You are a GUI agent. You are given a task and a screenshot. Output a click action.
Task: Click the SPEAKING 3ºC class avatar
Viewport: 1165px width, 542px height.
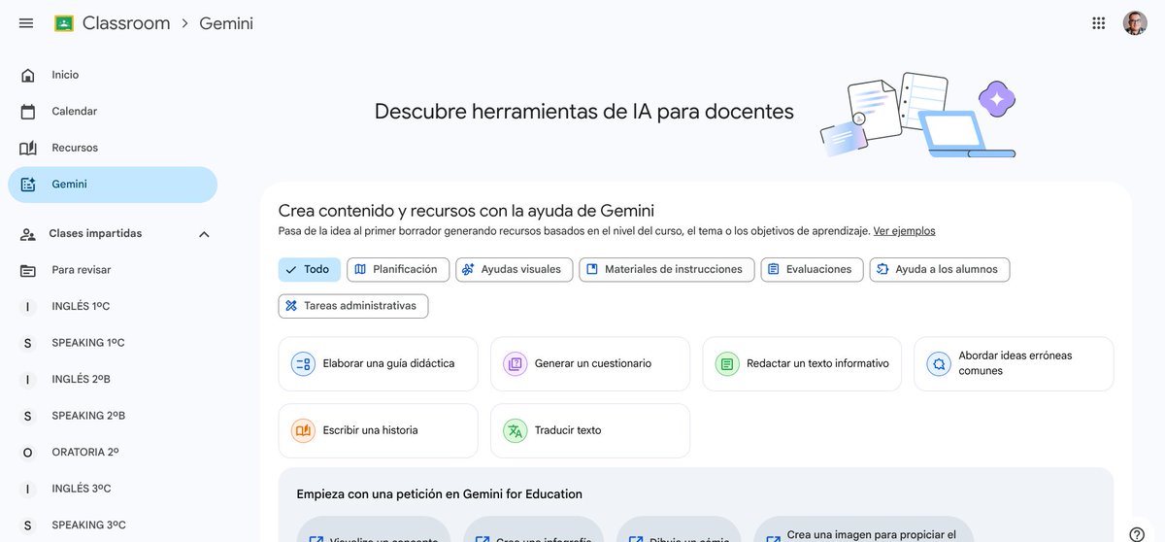click(28, 525)
